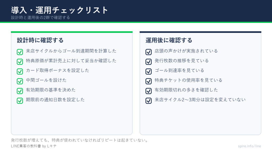The image size is (272, 153).
Task: Toggle checkbox for 特典原価が累計売上に対して妥当か確認した
Action: click(x=20, y=62)
